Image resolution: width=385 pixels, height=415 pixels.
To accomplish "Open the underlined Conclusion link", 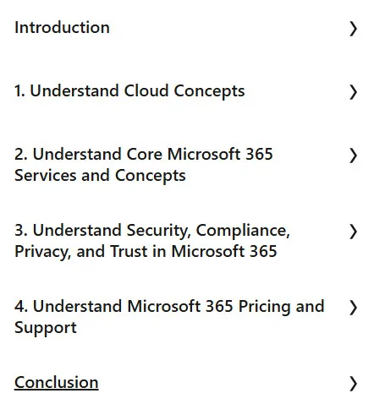I will coord(57,383).
